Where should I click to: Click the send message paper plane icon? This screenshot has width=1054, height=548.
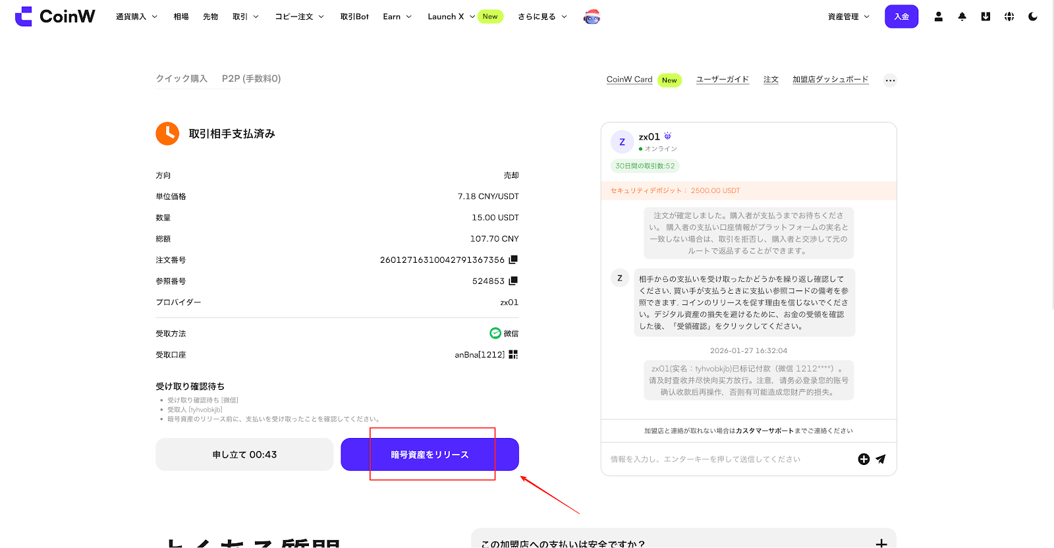point(881,459)
